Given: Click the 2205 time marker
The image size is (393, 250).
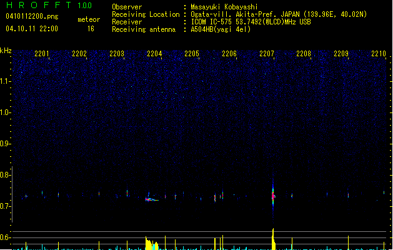Looking at the screenshot, I should [x=192, y=54].
